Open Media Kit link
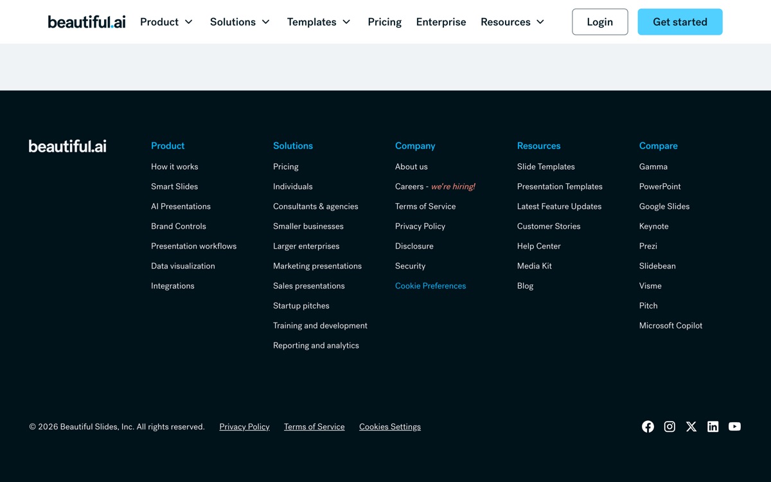Image resolution: width=771 pixels, height=482 pixels. coord(535,266)
